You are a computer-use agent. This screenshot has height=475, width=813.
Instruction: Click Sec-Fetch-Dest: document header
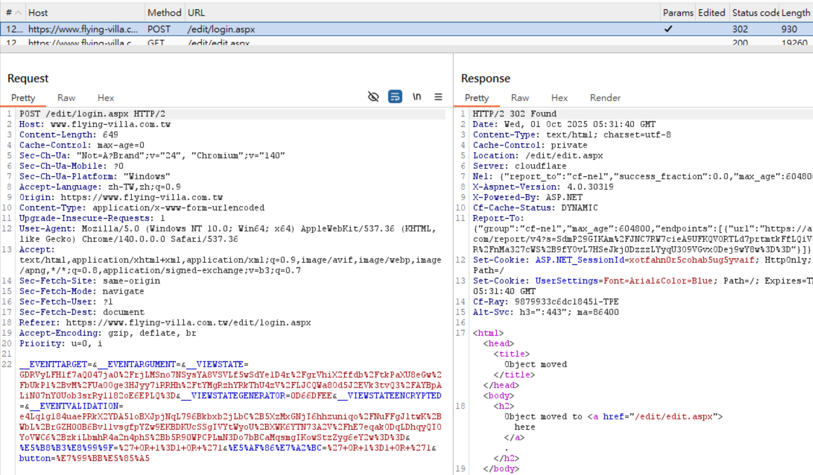click(82, 312)
